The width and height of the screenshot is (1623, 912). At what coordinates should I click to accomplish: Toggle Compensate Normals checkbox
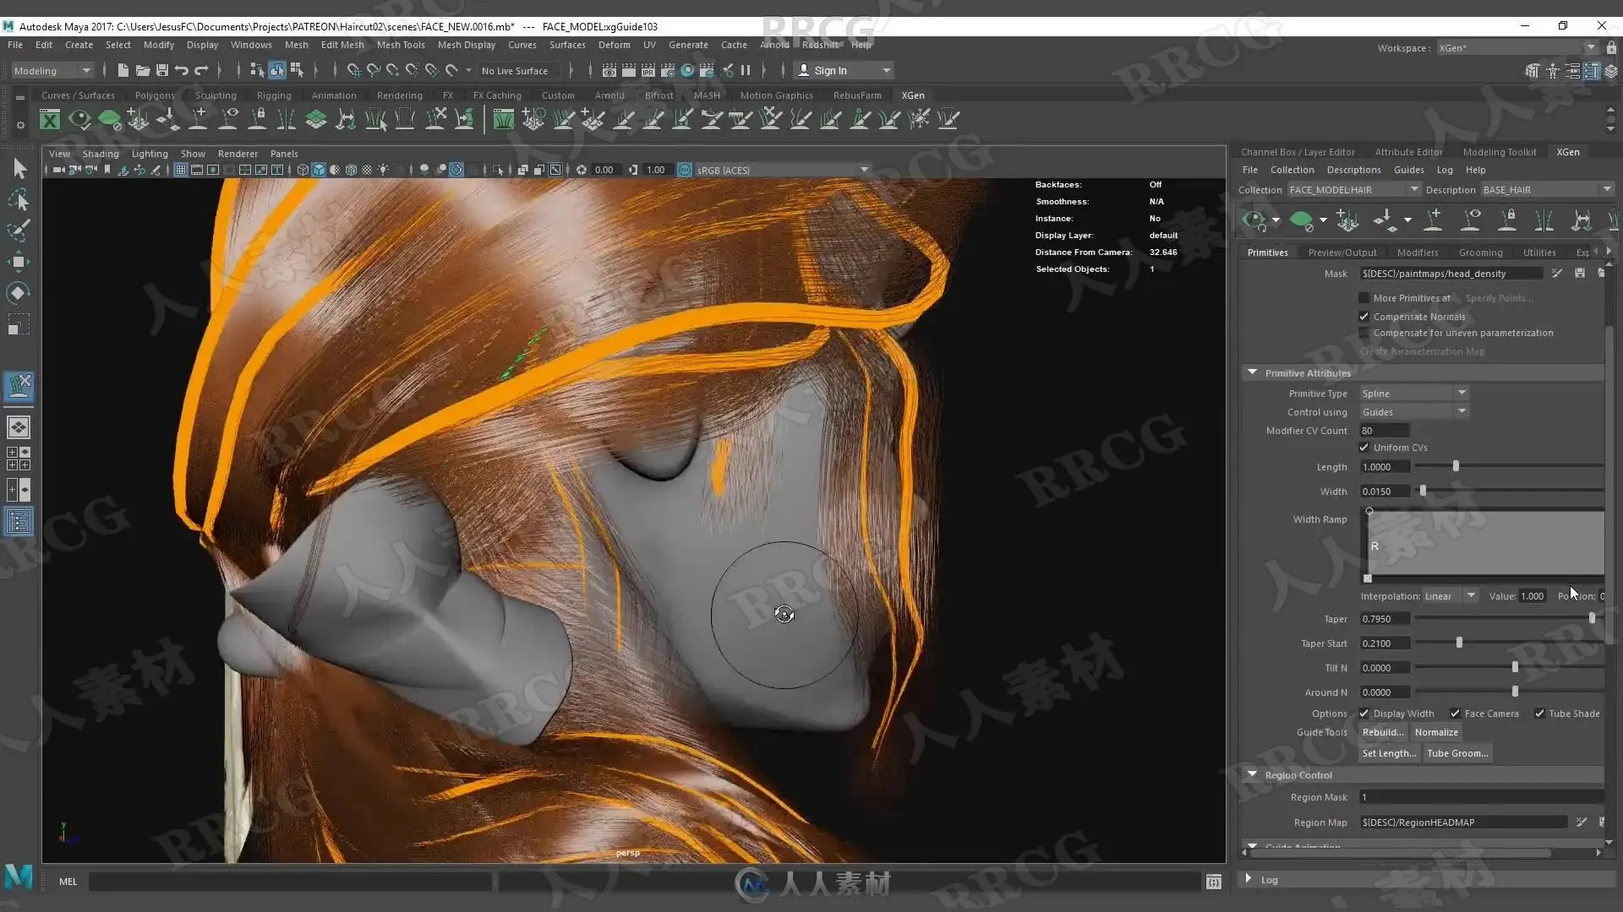(x=1363, y=317)
